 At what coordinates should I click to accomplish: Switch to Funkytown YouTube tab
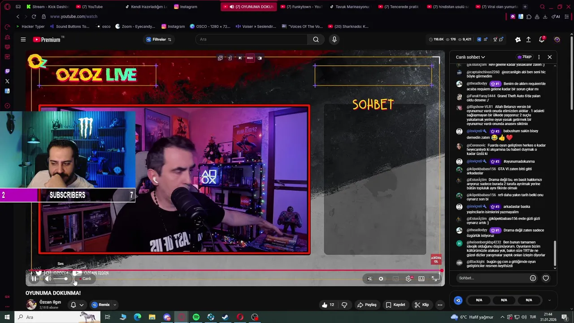[x=300, y=7]
